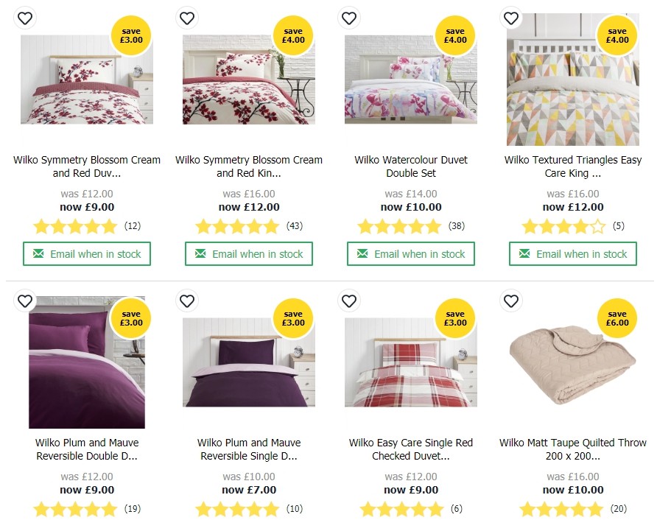Click the wishlist heart on Textured Triangles King

click(511, 18)
